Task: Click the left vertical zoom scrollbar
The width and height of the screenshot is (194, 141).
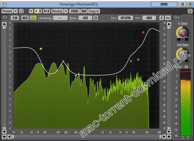Action: pos(4,78)
